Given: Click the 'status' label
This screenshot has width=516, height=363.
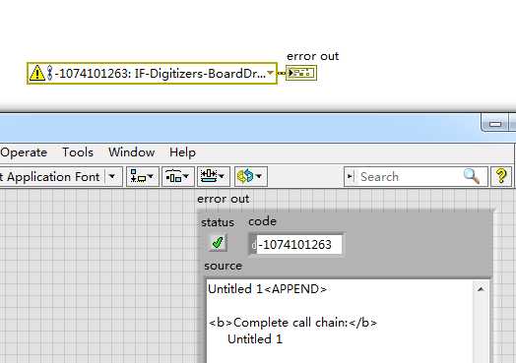Looking at the screenshot, I should point(218,222).
